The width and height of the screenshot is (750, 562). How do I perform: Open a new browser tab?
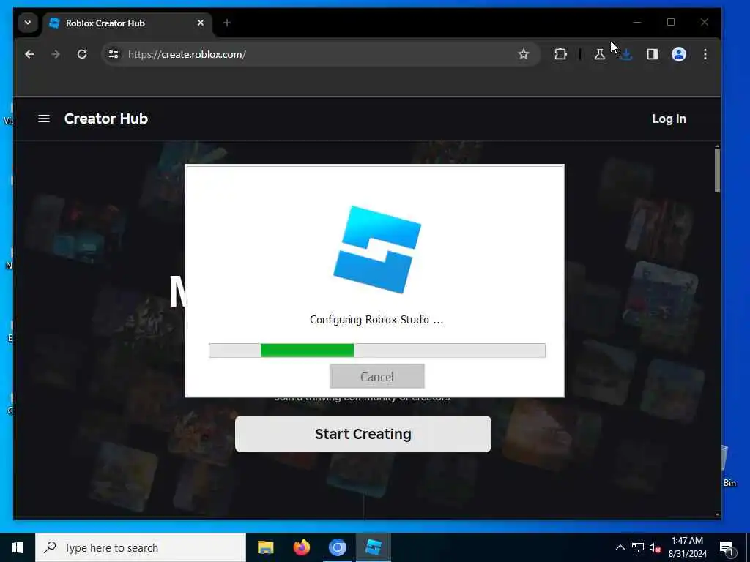[227, 23]
